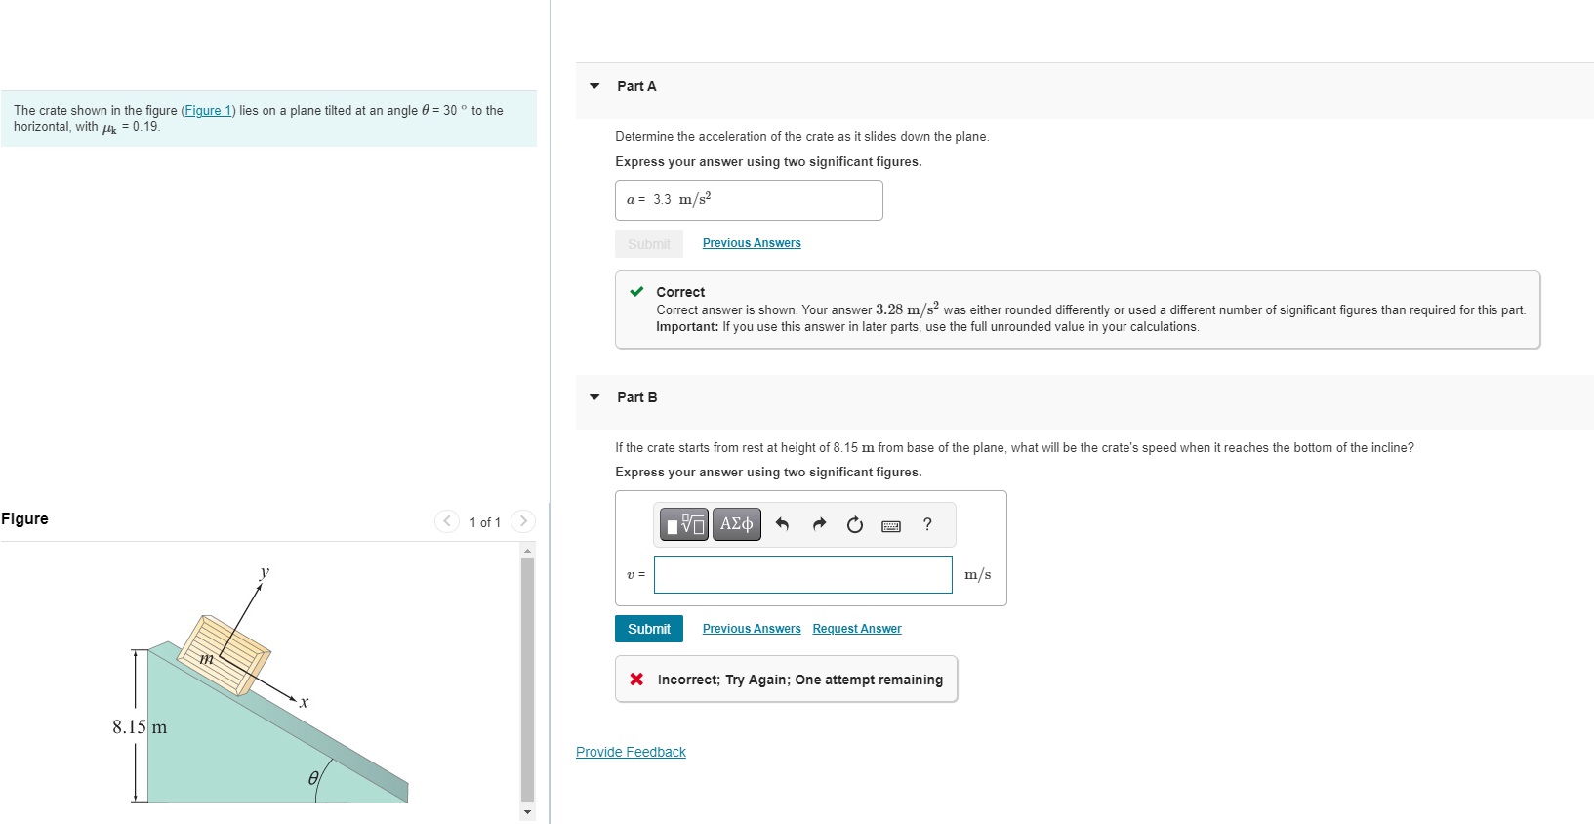Click the redo arrow icon
The image size is (1594, 824).
coord(819,525)
